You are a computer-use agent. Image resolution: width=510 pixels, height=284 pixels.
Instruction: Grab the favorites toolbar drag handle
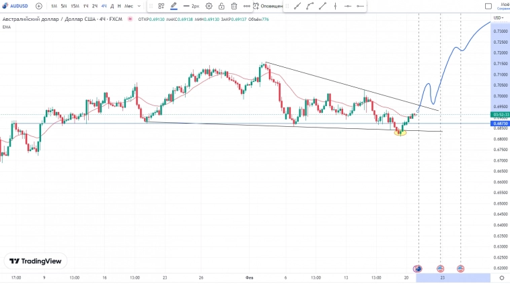coord(287,6)
